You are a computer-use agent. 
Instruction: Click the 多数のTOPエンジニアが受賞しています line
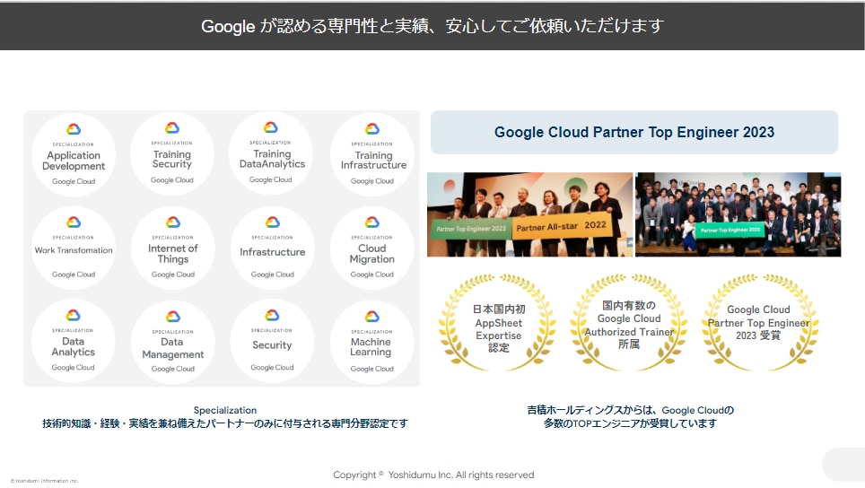(x=630, y=423)
